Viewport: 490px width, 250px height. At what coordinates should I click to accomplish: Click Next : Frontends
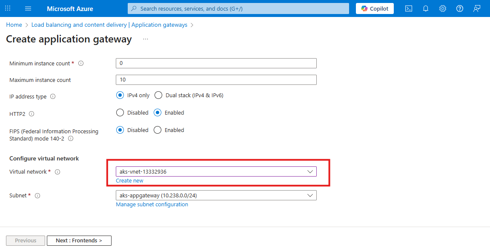tap(79, 240)
